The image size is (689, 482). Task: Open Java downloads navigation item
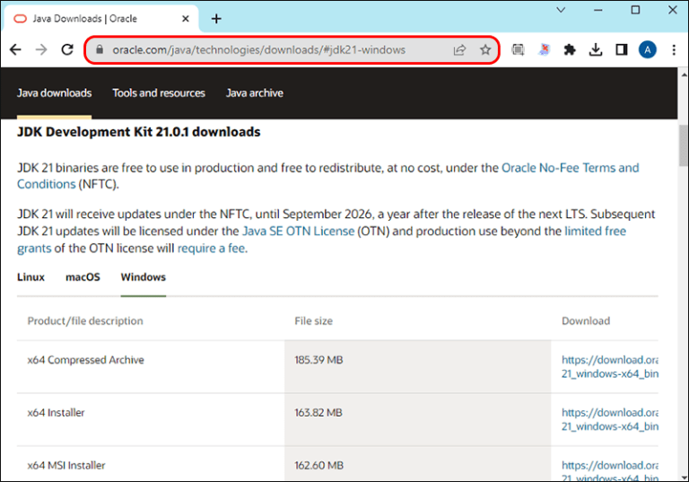click(x=55, y=92)
